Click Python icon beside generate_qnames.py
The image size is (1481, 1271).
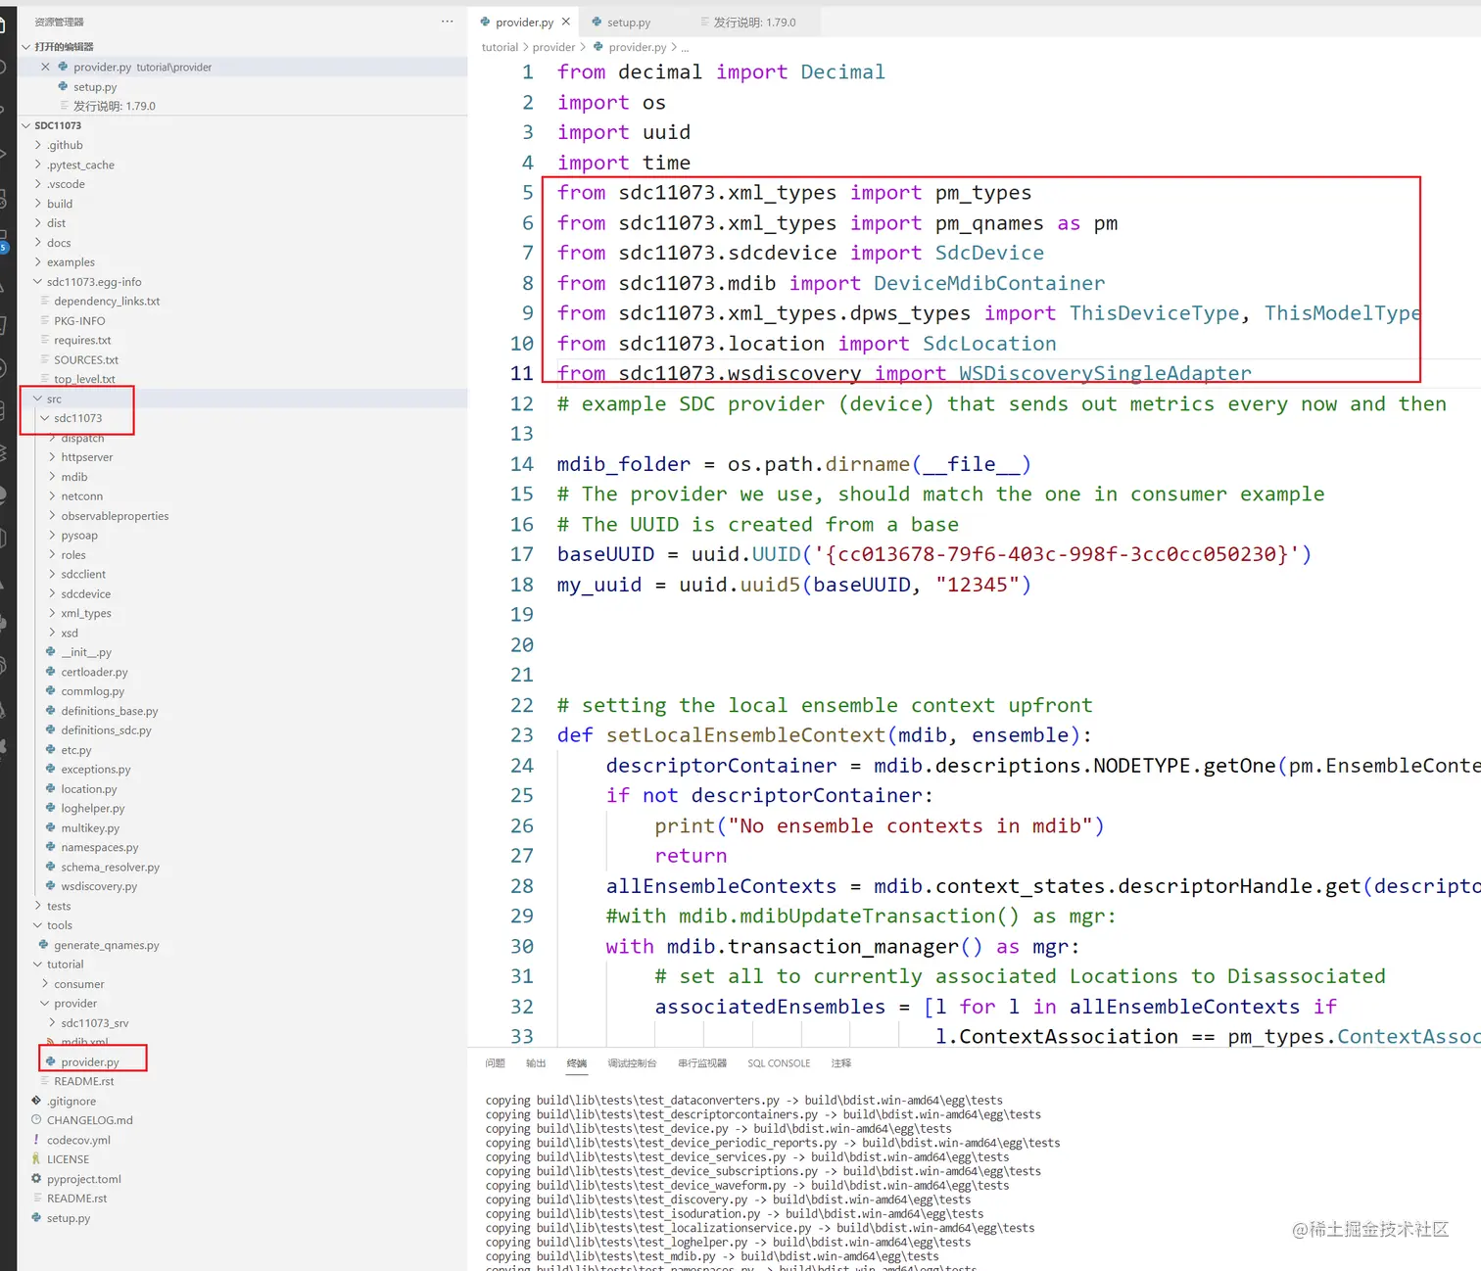pyautogui.click(x=44, y=945)
